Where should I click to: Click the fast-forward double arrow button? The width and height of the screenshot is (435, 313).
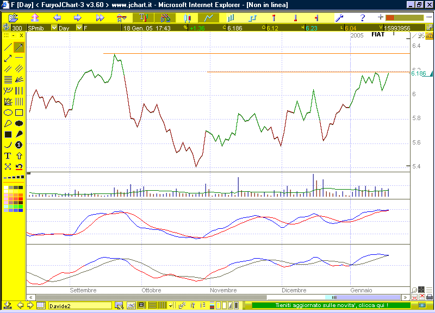click(x=100, y=18)
